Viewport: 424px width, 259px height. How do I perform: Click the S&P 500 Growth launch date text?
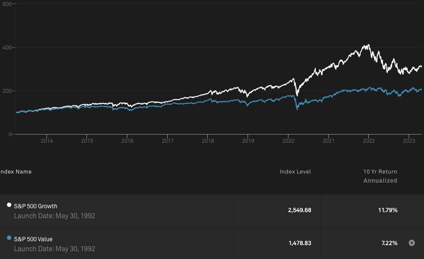(x=54, y=216)
